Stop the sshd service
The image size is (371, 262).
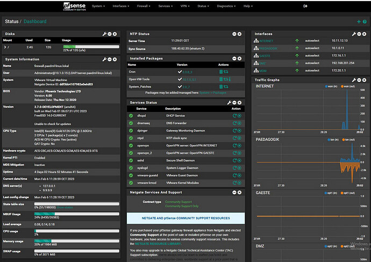tap(239, 160)
